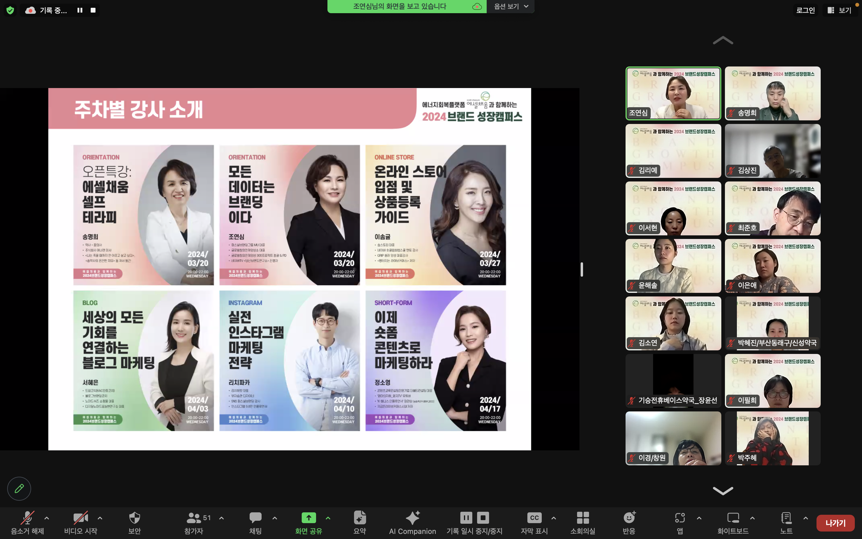Open the 보기 view menu

pyautogui.click(x=840, y=10)
